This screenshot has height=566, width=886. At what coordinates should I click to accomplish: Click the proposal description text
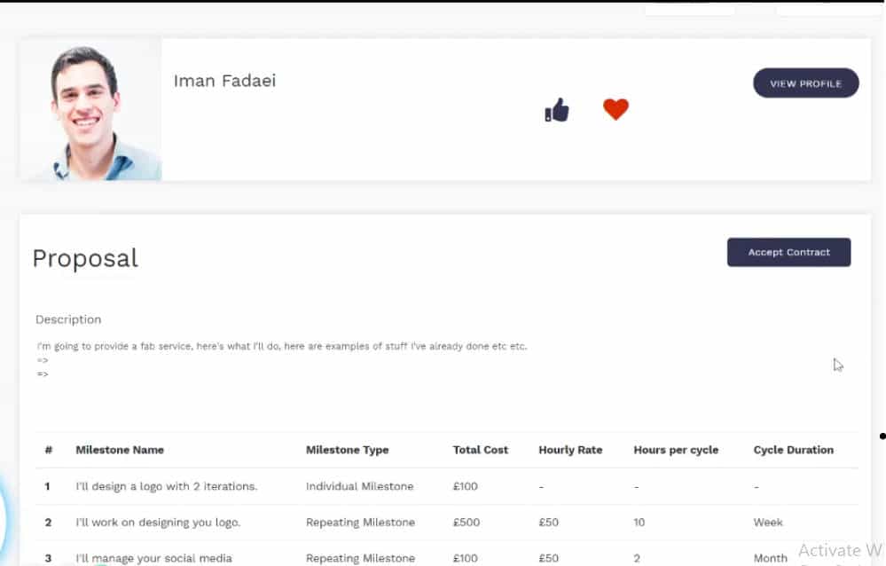pos(282,346)
